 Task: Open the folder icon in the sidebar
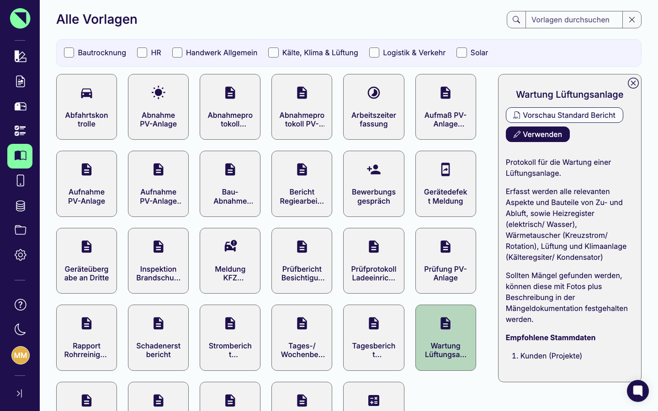point(20,230)
